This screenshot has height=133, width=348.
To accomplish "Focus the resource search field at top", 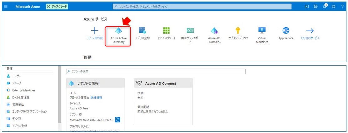I will [202, 7].
